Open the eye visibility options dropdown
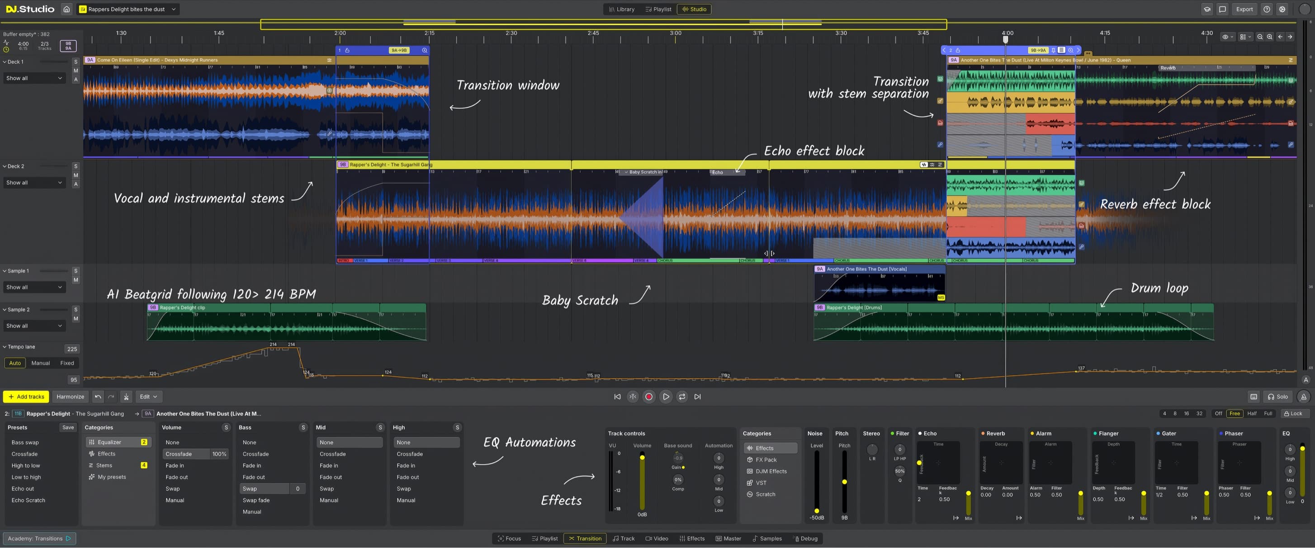 [x=1228, y=37]
